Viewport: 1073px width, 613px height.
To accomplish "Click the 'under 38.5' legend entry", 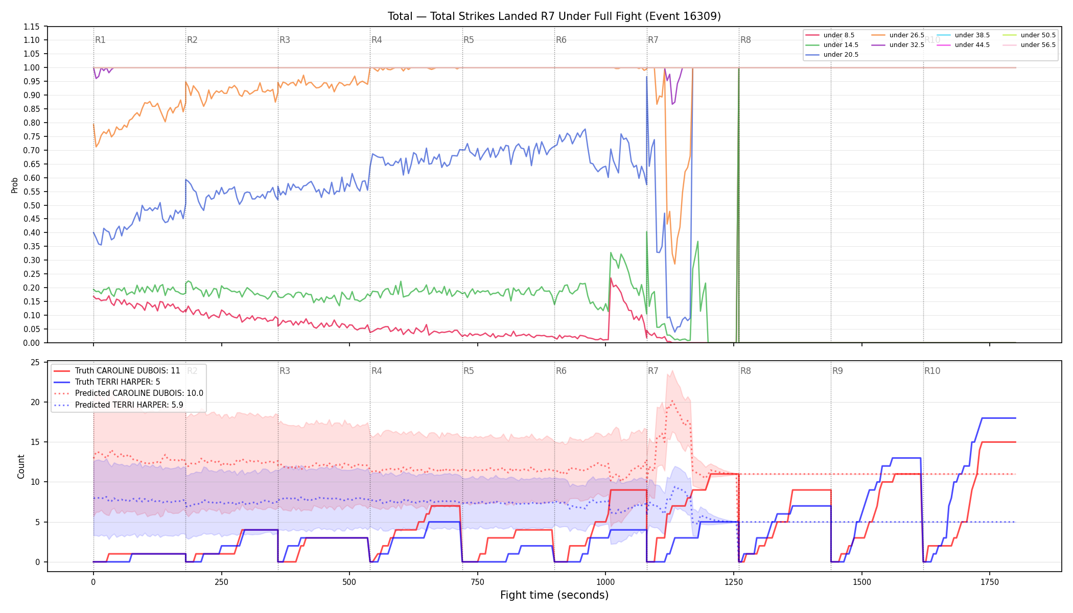I will (963, 35).
